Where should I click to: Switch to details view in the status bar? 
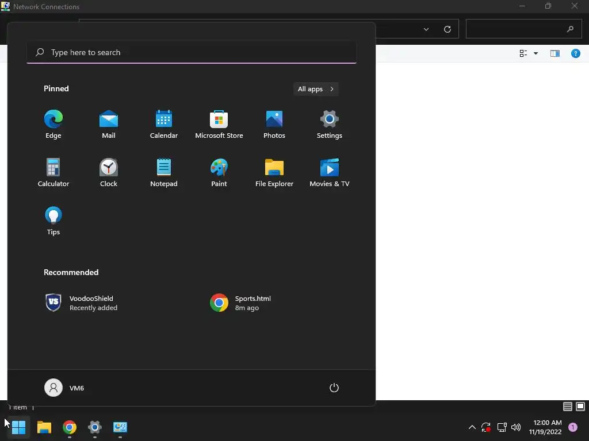pos(568,407)
